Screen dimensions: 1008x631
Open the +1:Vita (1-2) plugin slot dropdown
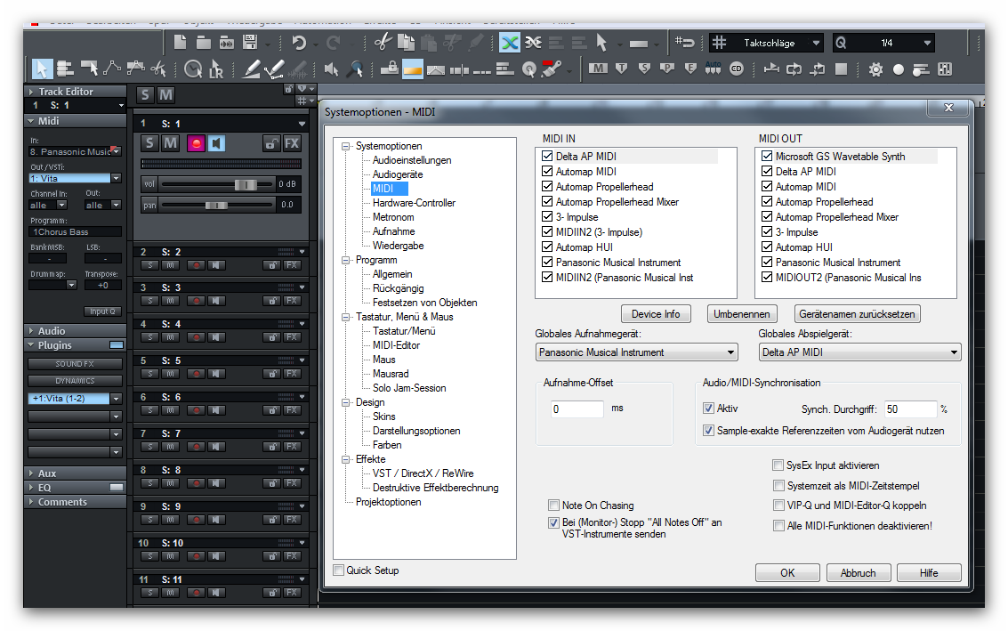click(117, 399)
